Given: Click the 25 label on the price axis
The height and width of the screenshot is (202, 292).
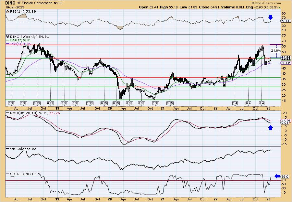Looking at the screenshot, I should tap(284, 90).
